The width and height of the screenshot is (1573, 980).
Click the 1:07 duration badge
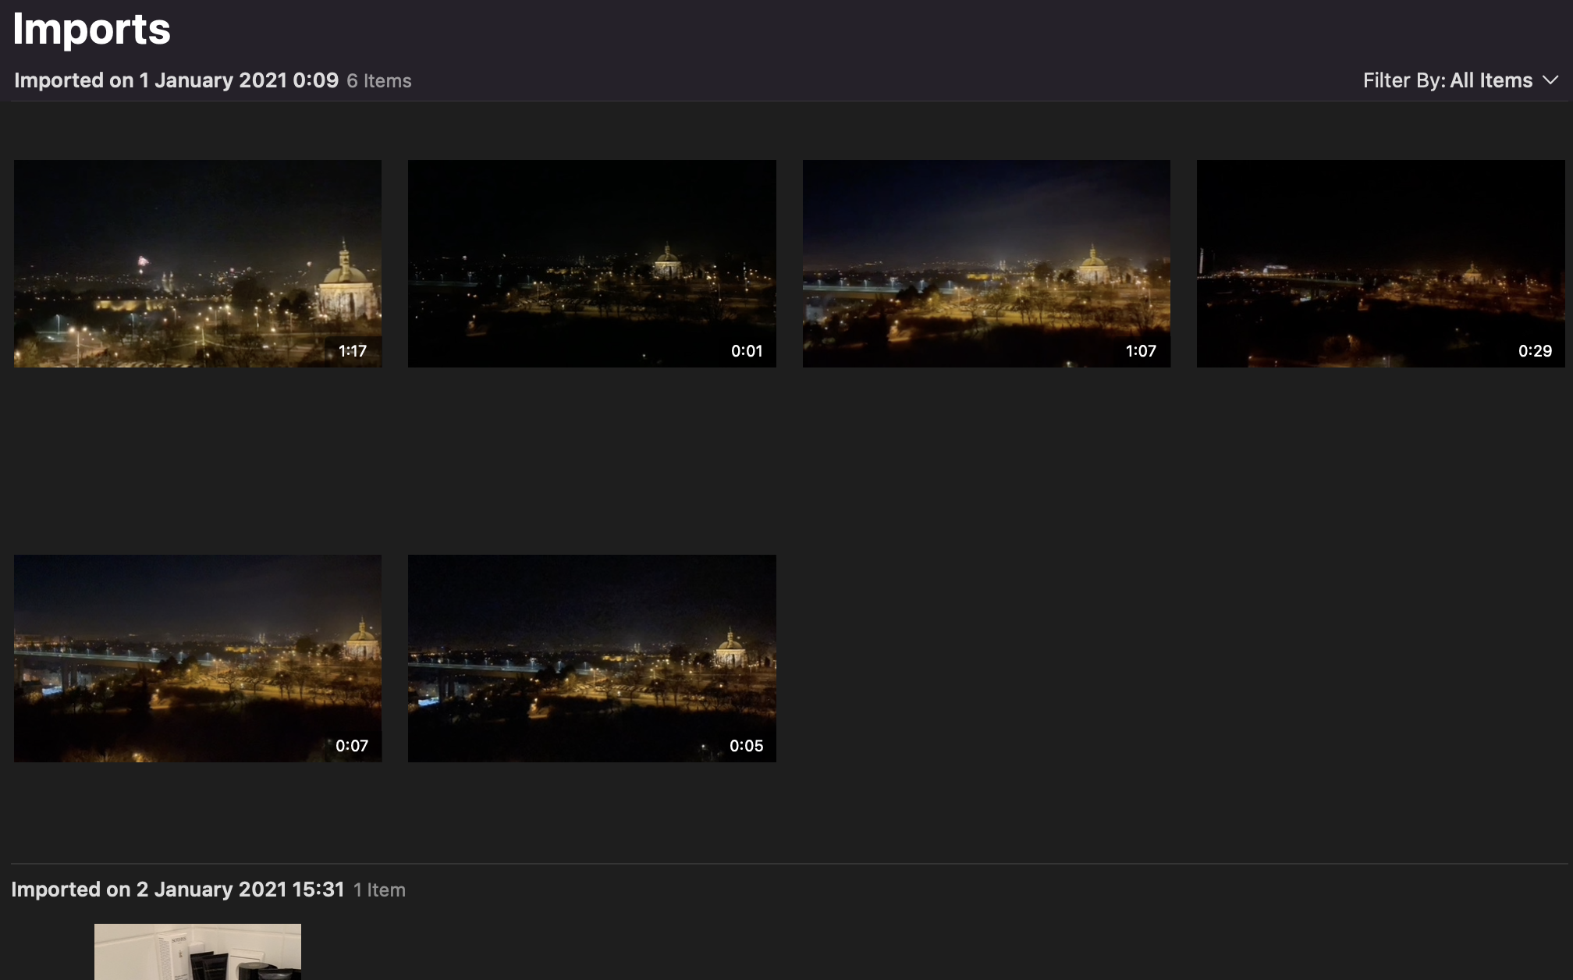(x=1141, y=351)
